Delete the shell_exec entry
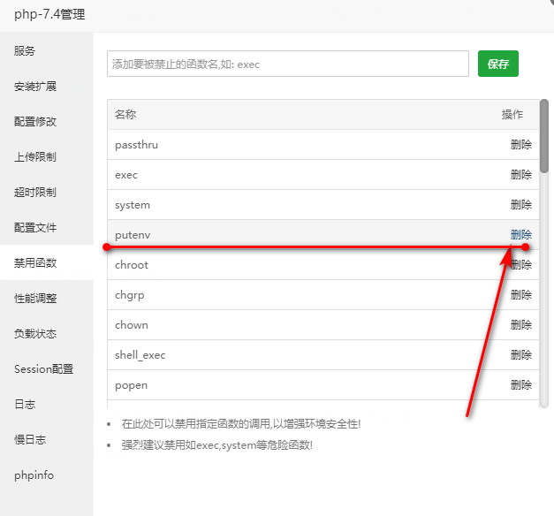The width and height of the screenshot is (554, 516). [x=521, y=355]
